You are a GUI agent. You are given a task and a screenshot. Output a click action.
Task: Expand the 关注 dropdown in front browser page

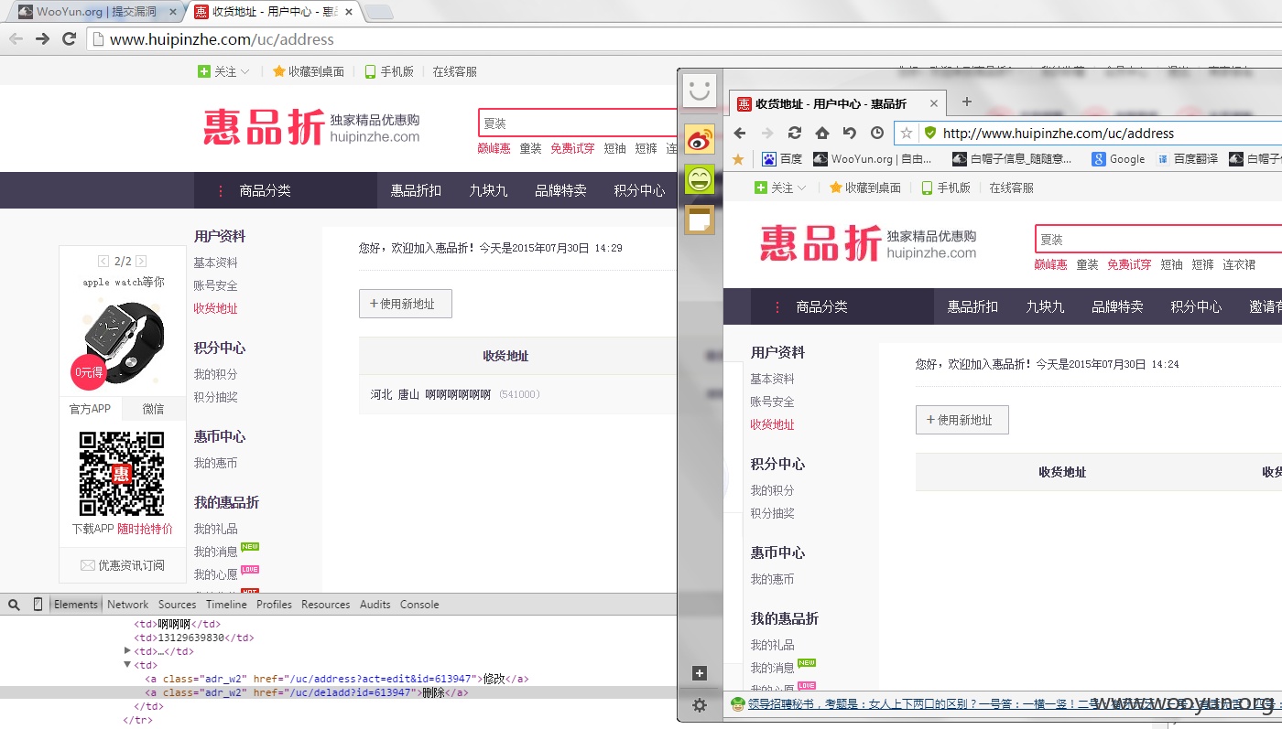tap(781, 188)
